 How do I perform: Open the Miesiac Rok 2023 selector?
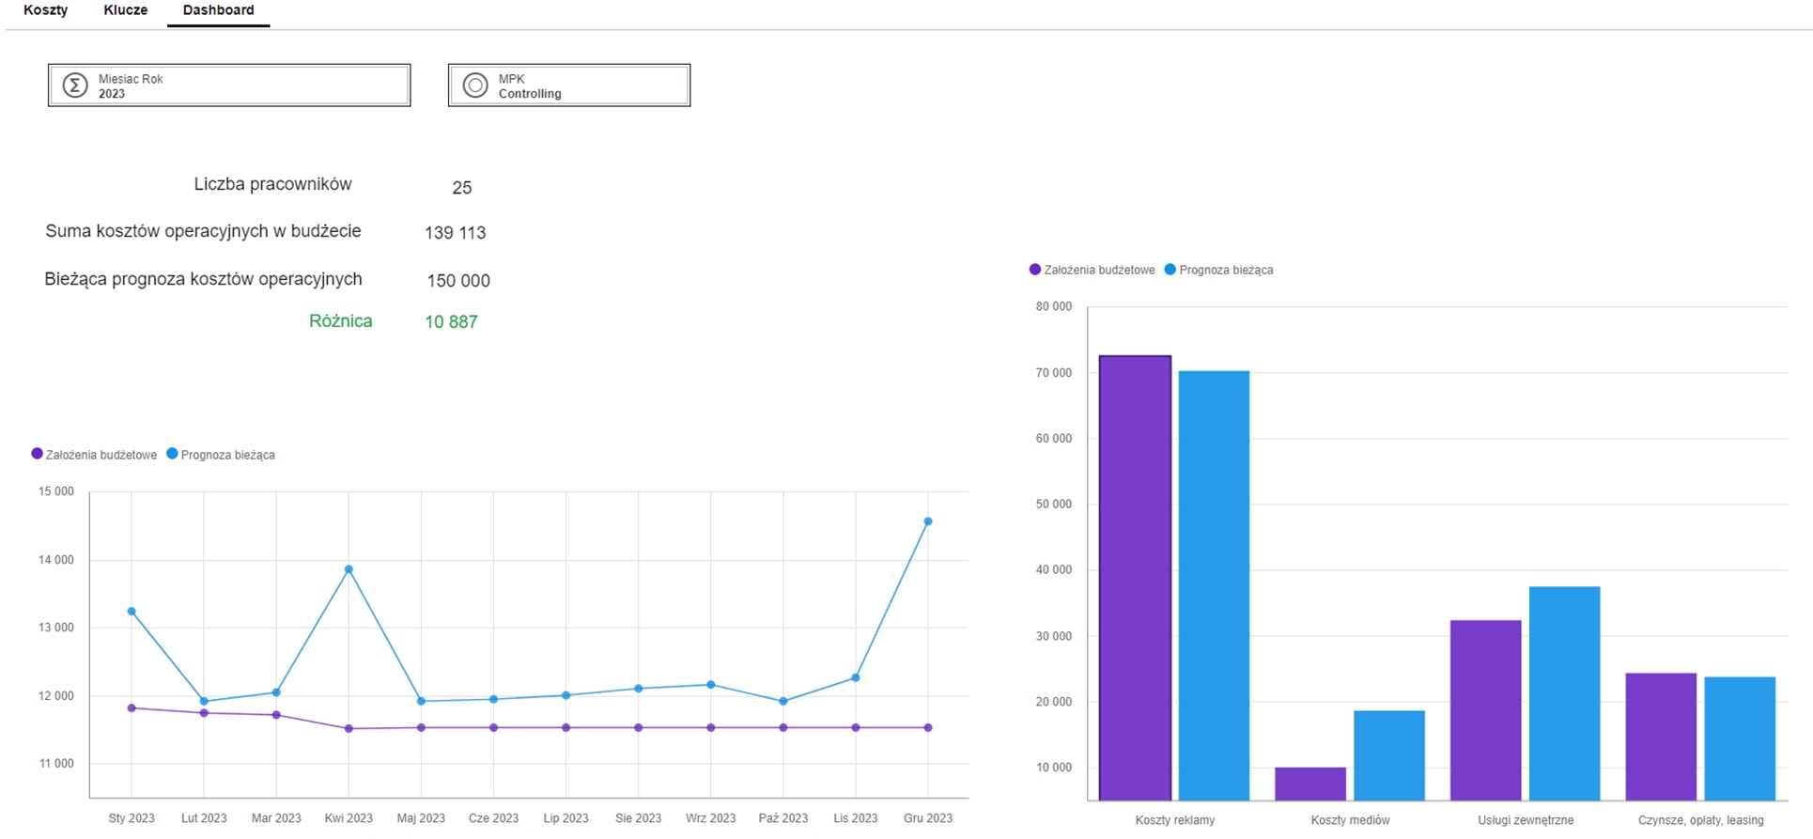pos(229,85)
